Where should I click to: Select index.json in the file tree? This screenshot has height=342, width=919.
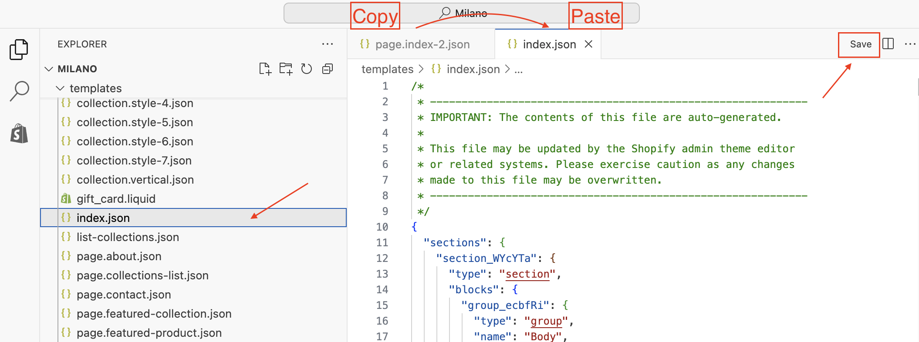pos(193,218)
